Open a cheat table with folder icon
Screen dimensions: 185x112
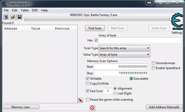click(x=13, y=17)
